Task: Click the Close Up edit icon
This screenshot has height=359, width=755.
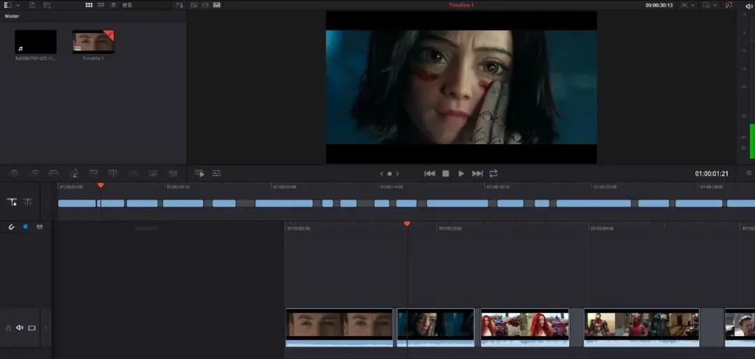Action: pos(73,173)
